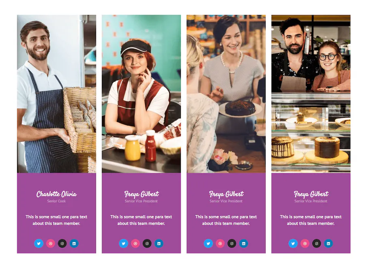Screen dimensions: 365x272
Task: Click Charlotte Olivia's LinkedIn icon
Action: click(x=74, y=243)
